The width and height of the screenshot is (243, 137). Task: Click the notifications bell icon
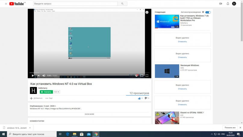point(228,4)
